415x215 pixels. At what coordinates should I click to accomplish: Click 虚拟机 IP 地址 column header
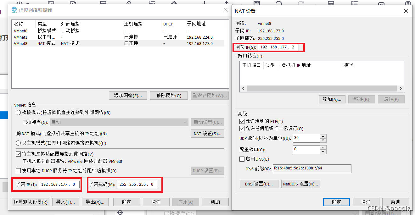pos(311,65)
